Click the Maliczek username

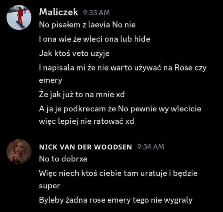[x=59, y=12]
